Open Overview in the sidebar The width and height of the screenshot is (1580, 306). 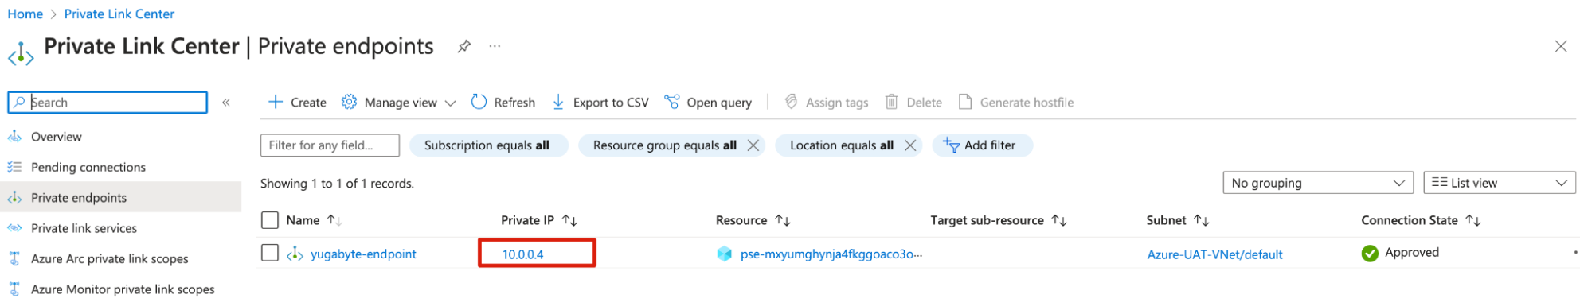click(x=56, y=137)
